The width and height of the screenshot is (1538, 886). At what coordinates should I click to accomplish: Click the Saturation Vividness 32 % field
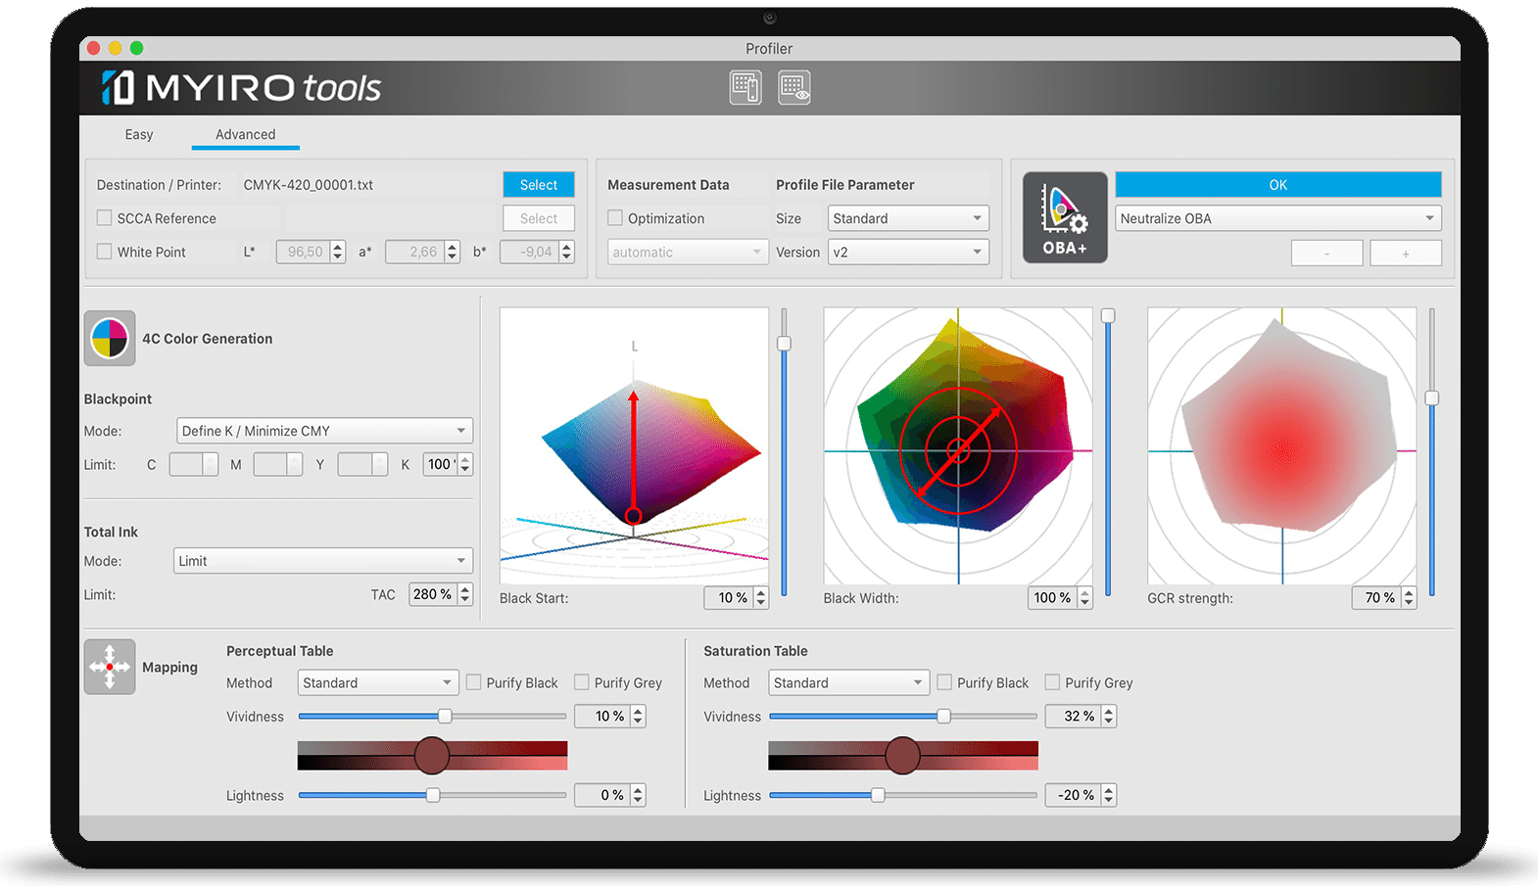point(1074,716)
